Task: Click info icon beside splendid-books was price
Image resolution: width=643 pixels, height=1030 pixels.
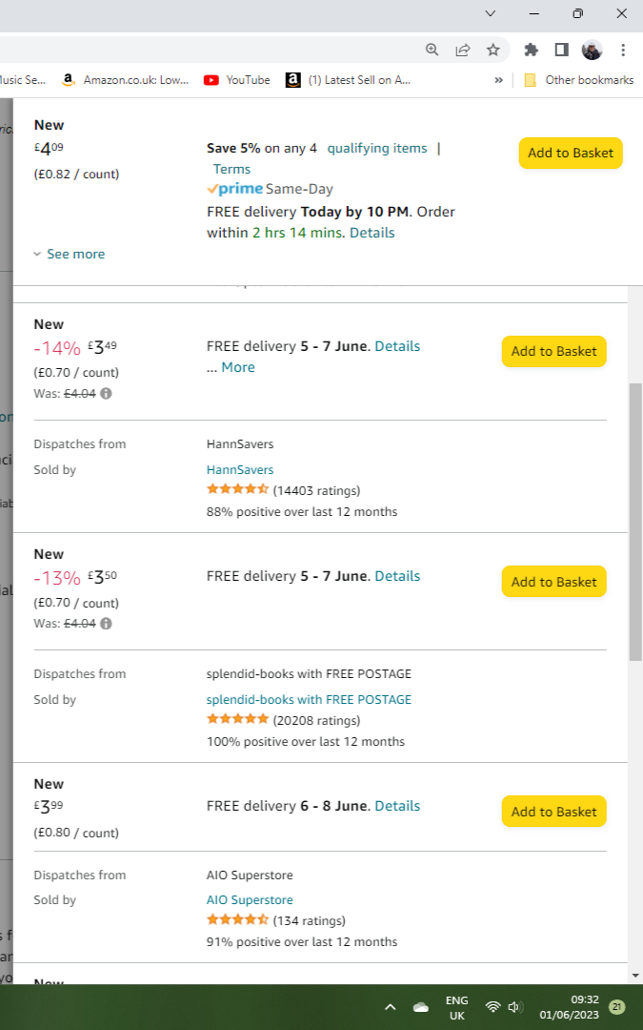Action: tap(106, 624)
